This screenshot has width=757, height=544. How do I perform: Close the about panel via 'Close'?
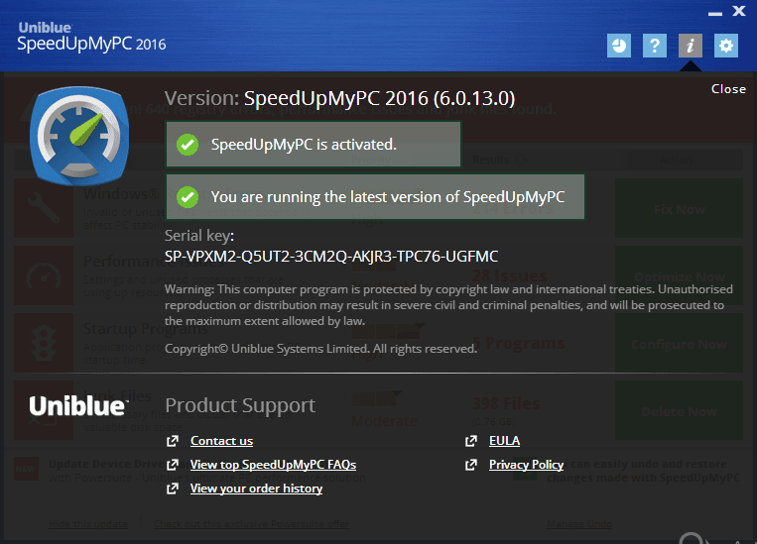pyautogui.click(x=728, y=89)
